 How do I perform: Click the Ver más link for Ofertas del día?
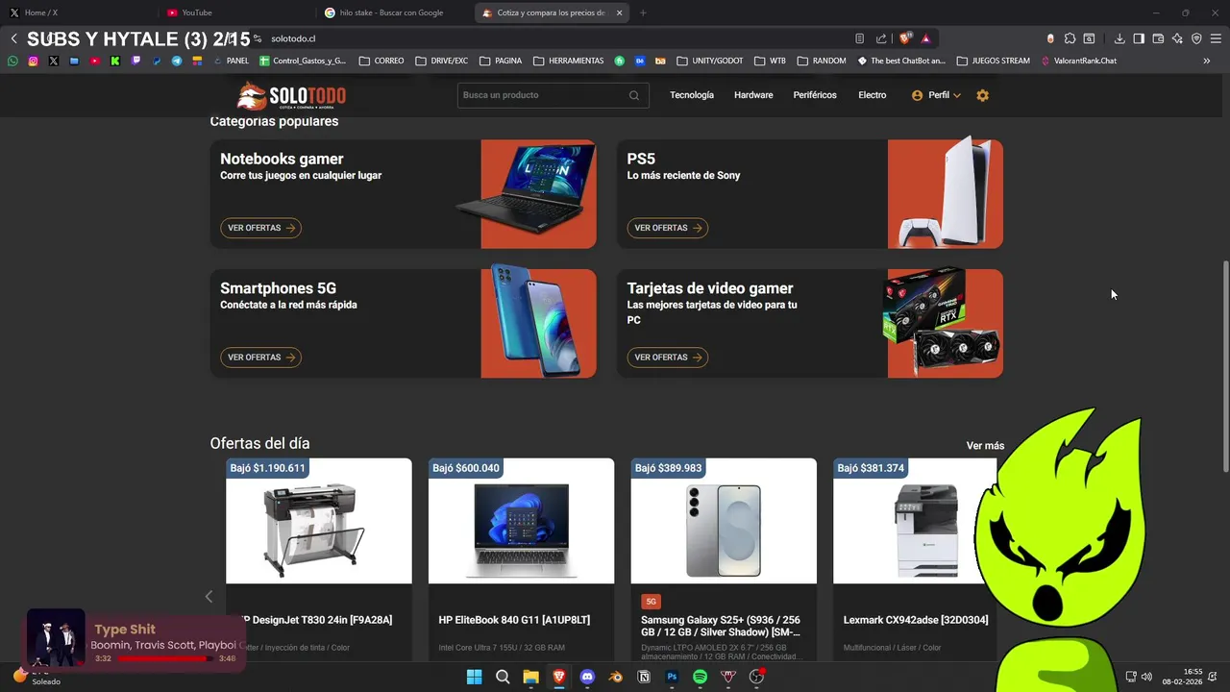[x=985, y=446]
